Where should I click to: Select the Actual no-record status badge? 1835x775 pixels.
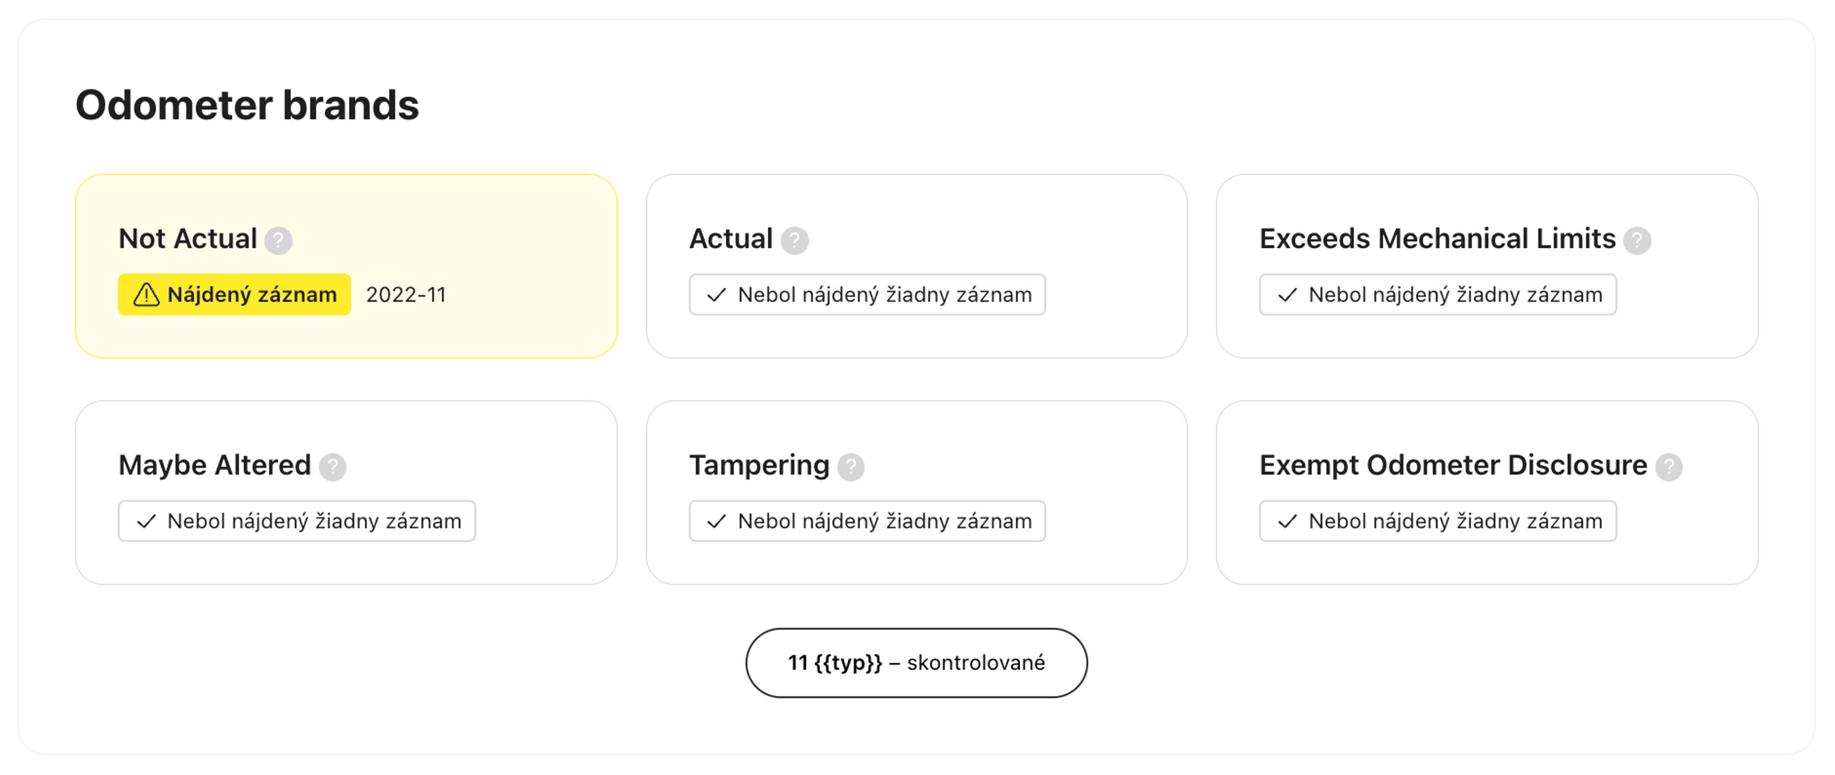[x=867, y=295]
